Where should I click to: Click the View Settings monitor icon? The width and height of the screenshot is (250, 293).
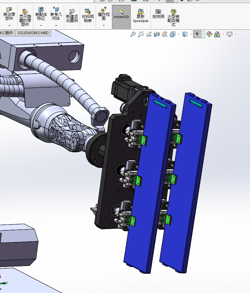coord(230,34)
